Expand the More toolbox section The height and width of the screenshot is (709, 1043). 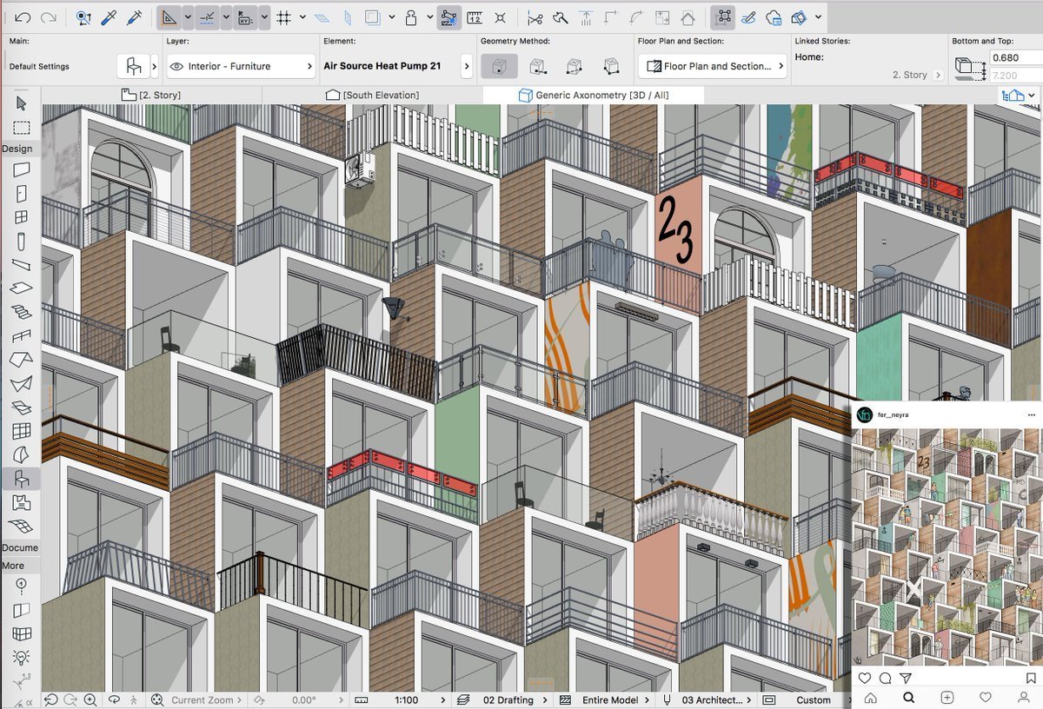coord(19,566)
